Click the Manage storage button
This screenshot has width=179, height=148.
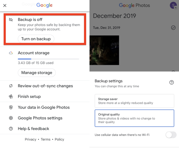click(37, 73)
